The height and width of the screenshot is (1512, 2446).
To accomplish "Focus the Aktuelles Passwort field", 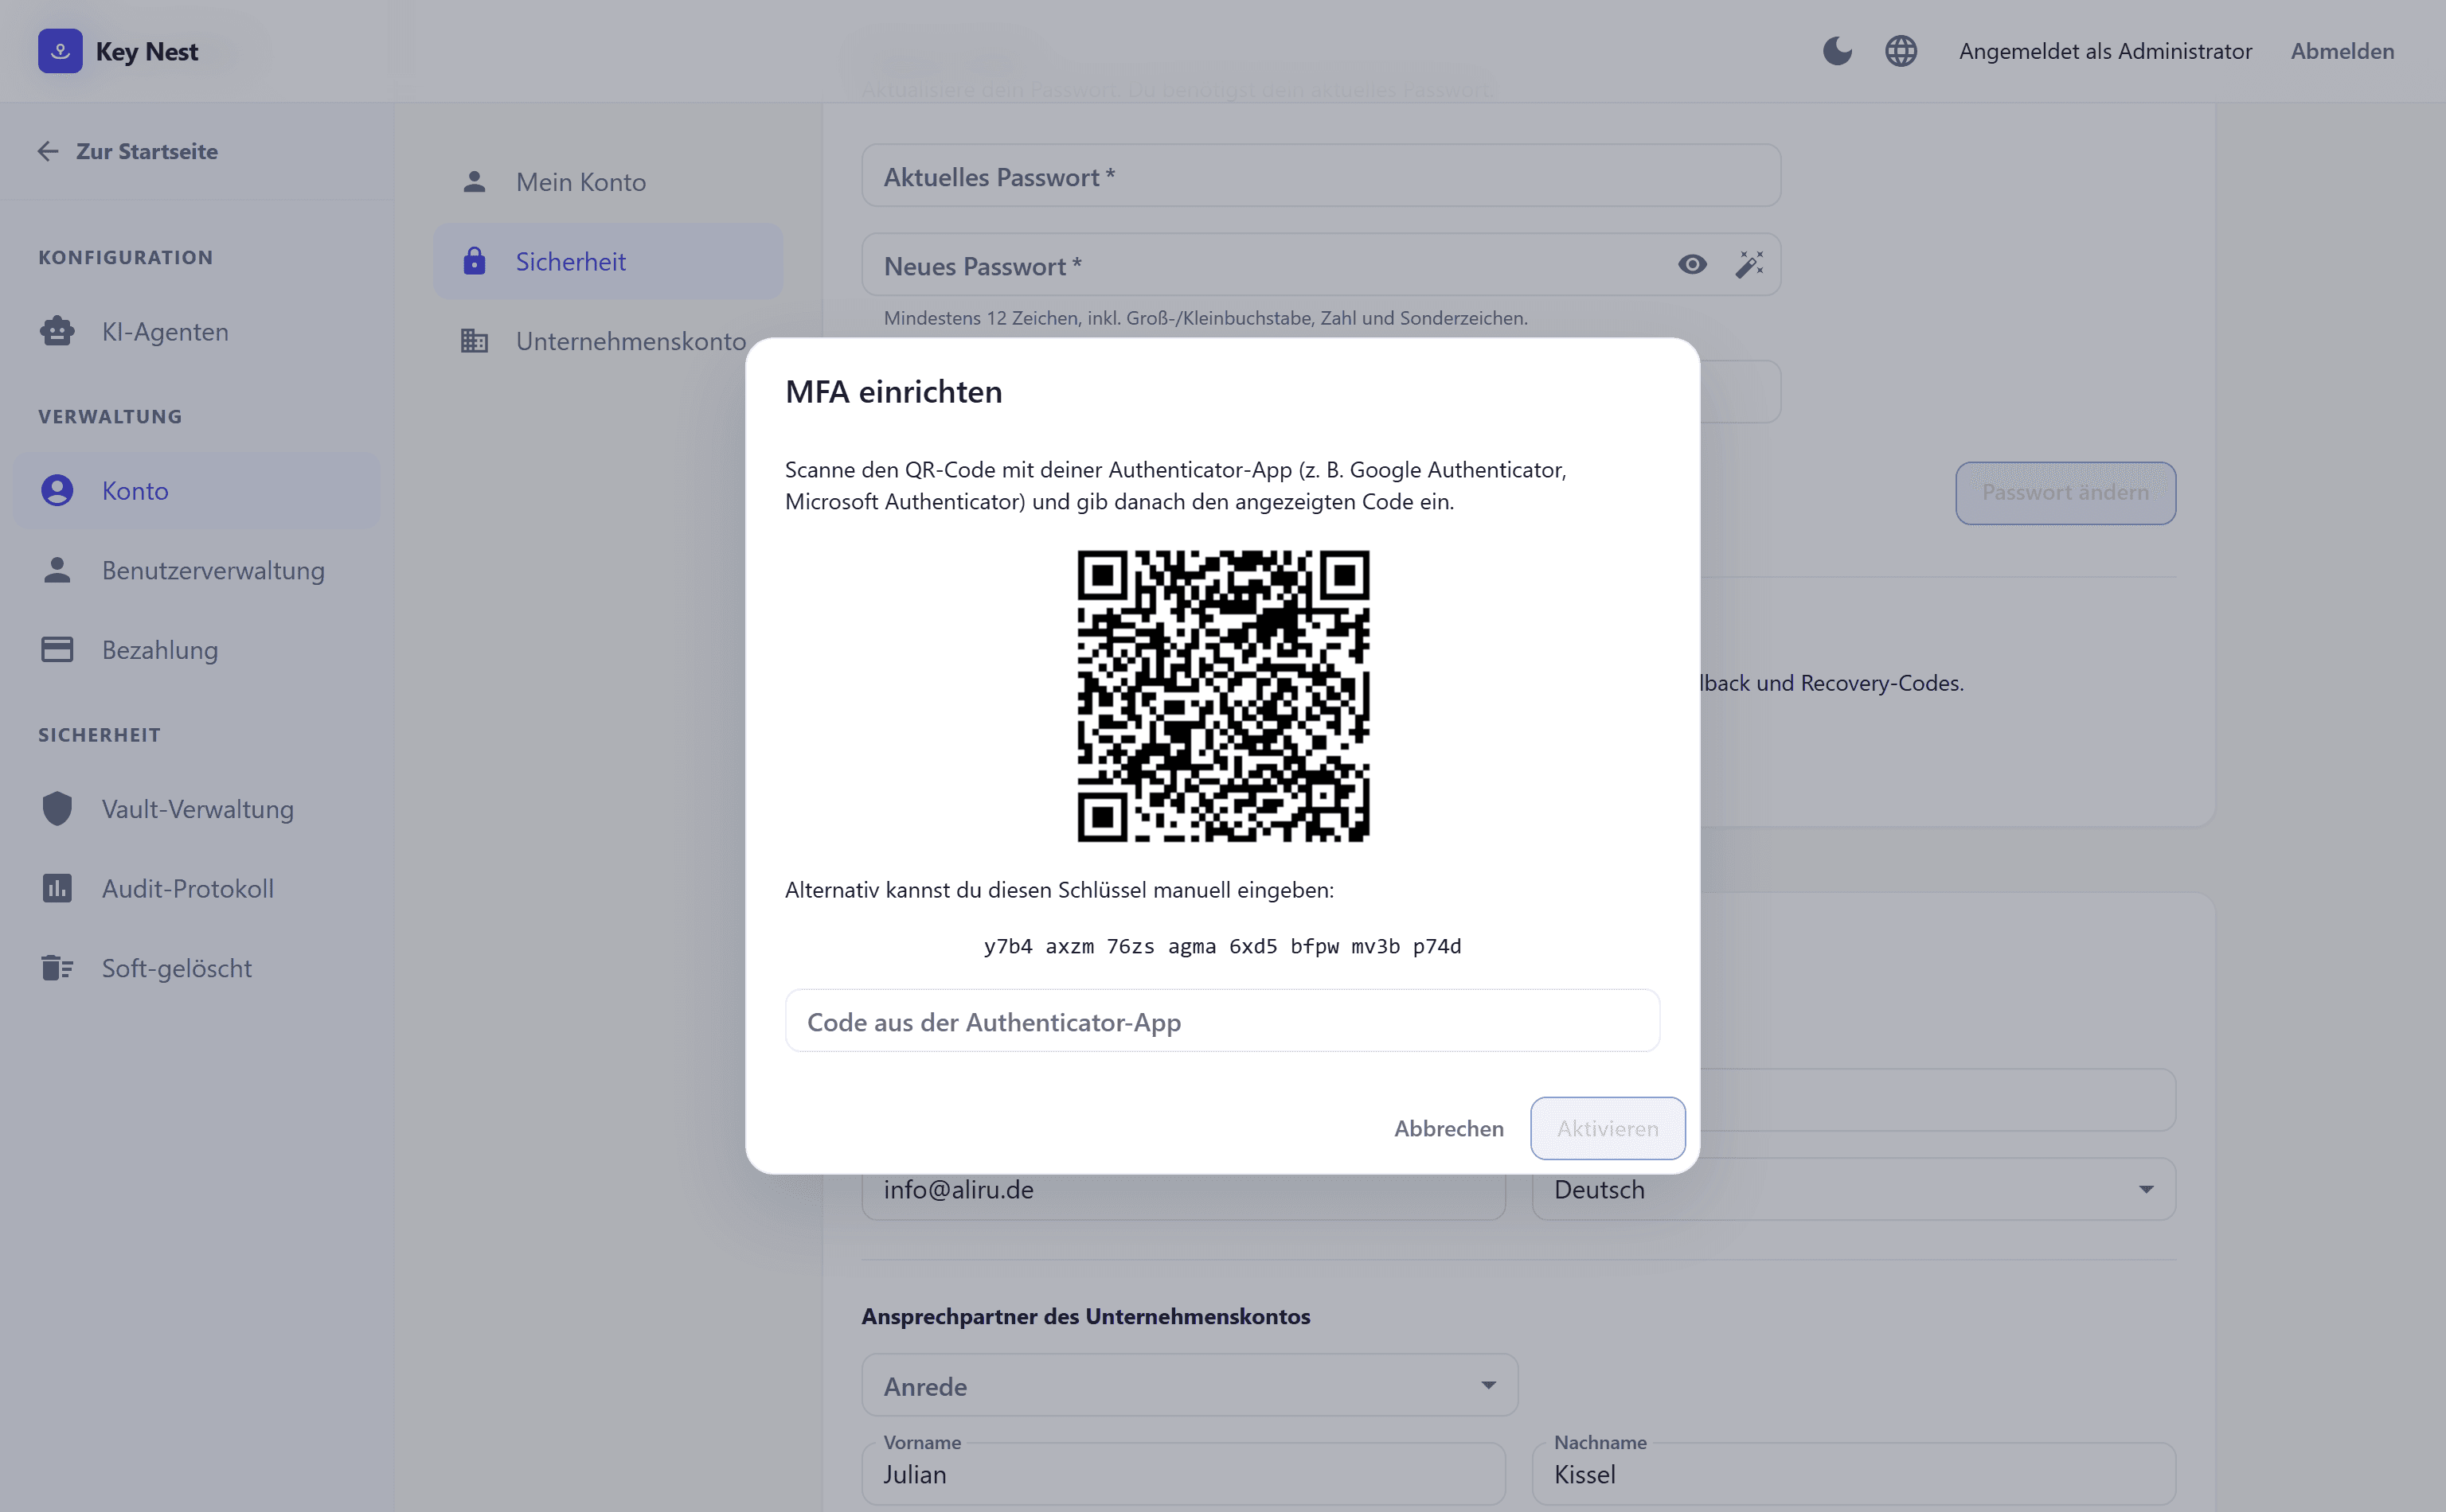I will click(1321, 176).
